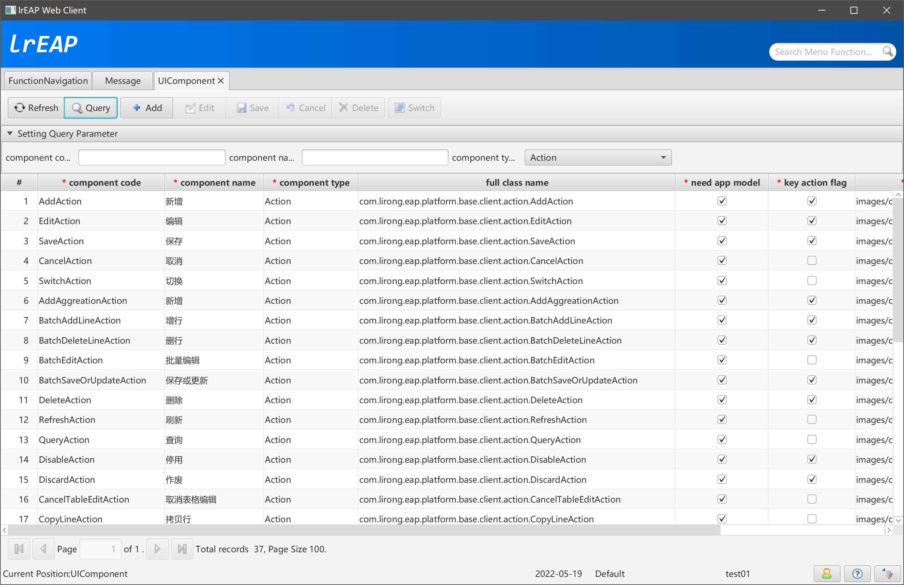Toggle key action flag for CancelTableEditAction
The height and width of the screenshot is (585, 904).
[x=812, y=499]
